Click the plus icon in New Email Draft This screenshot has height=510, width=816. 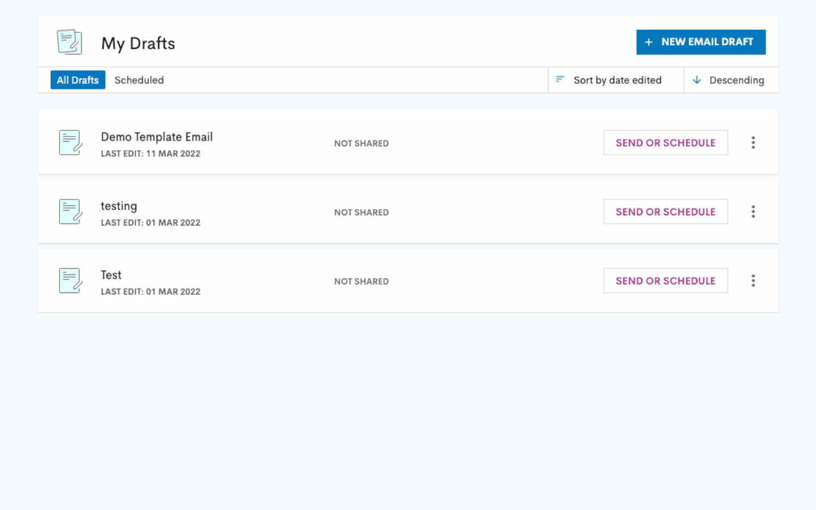click(x=649, y=42)
